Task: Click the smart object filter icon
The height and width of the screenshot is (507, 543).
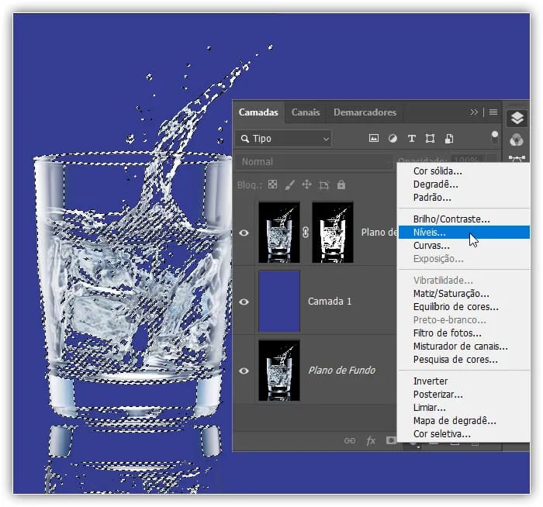Action: pyautogui.click(x=449, y=139)
